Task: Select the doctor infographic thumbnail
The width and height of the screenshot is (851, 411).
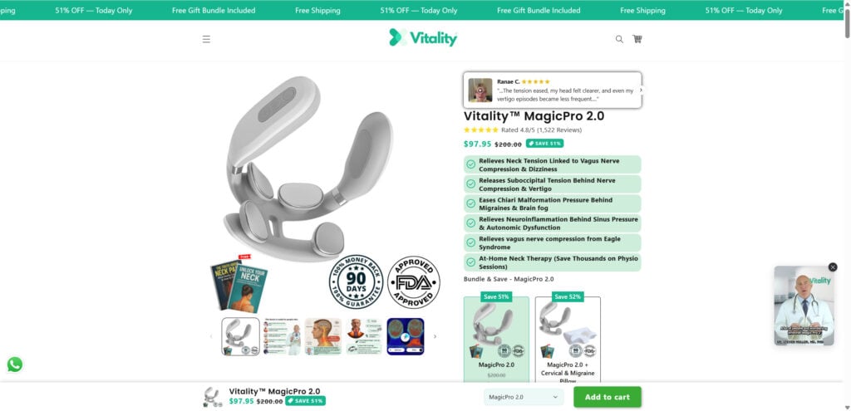Action: (282, 337)
